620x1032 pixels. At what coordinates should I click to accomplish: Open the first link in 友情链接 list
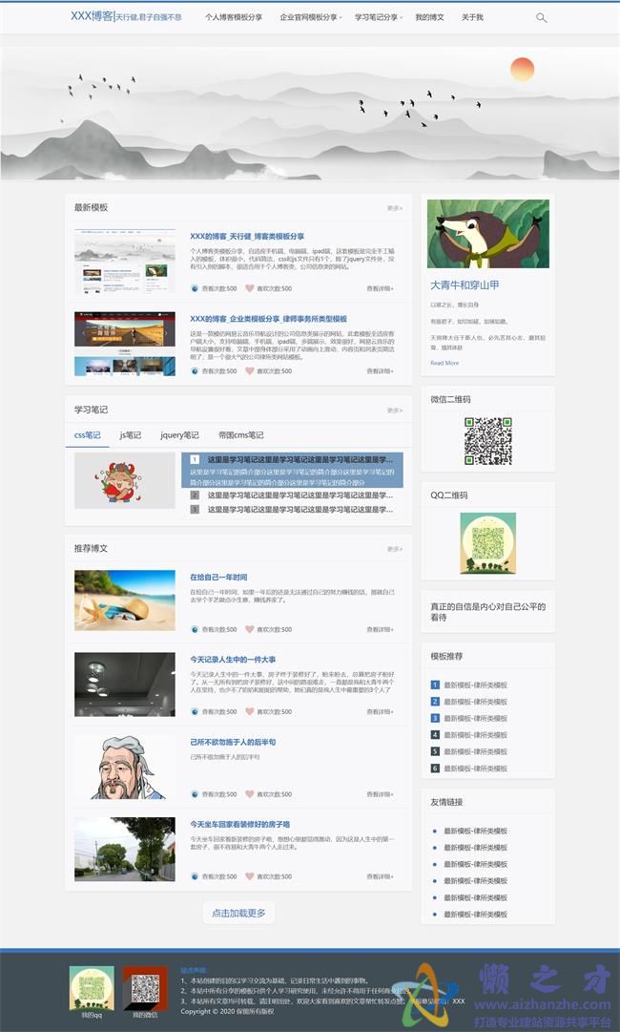click(475, 831)
